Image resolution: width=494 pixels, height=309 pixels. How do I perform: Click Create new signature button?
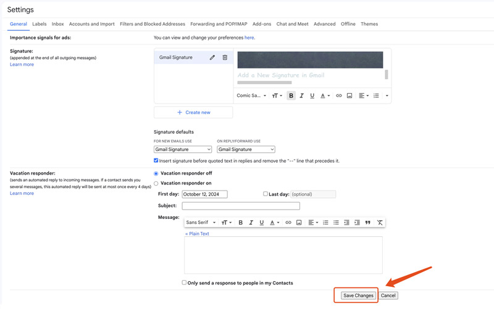point(193,112)
